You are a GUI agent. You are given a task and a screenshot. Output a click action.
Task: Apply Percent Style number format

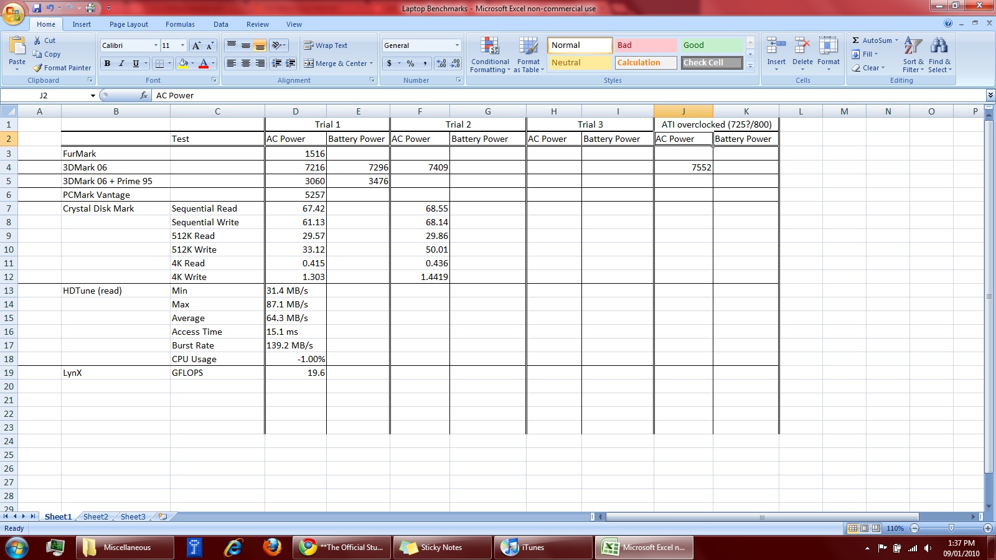410,63
